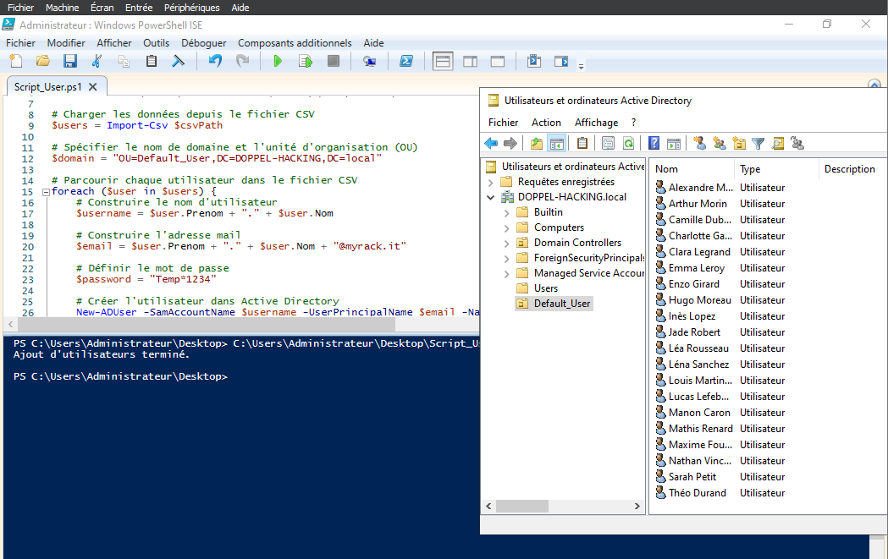Viewport: 888px width, 559px height.
Task: Collapse the DOPPEL-HACKING.local domain node
Action: [x=491, y=197]
